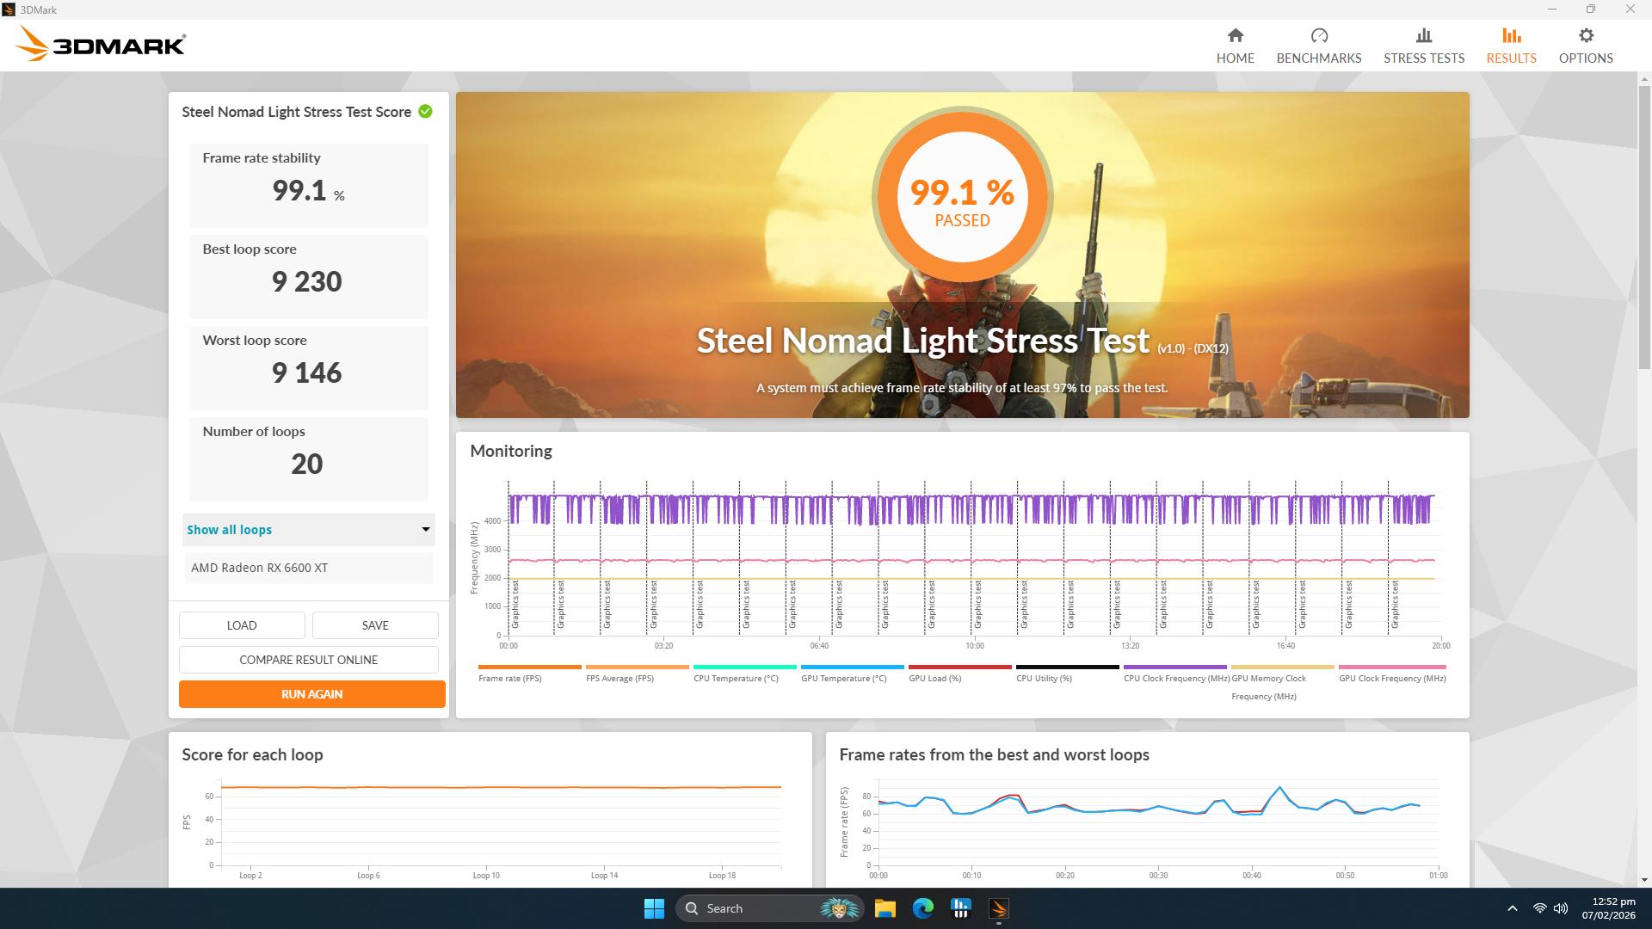Click the vertical scrollbar thumb

pyautogui.click(x=1644, y=228)
